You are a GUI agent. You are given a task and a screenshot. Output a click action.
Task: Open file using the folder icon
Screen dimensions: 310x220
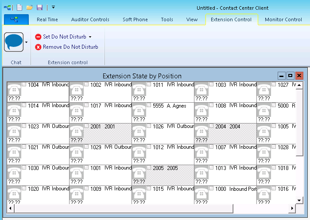click(x=30, y=8)
